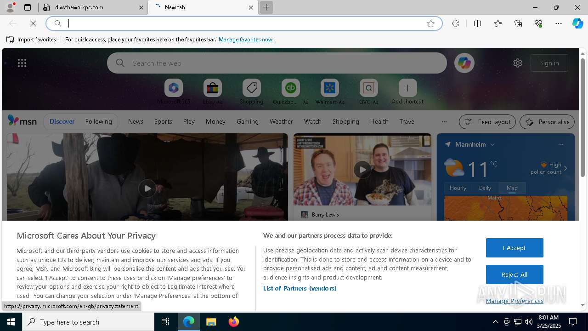Expand pollen count details arrow

(x=565, y=168)
